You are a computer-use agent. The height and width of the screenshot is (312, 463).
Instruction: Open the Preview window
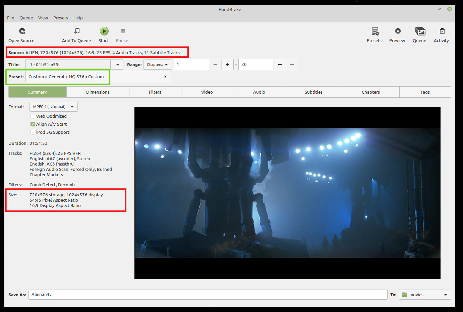click(x=397, y=35)
